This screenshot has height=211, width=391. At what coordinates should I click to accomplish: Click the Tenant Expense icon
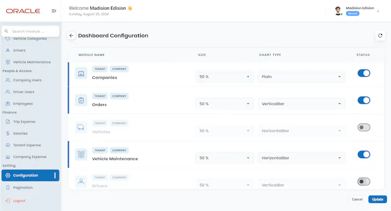tap(8, 145)
